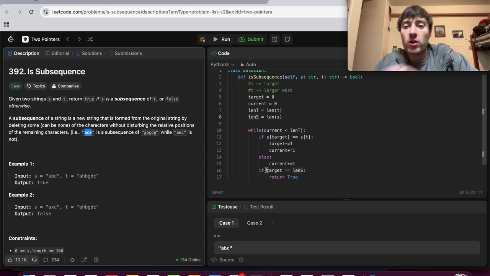The image size is (490, 276).
Task: Click the Easy difficulty tag
Action: (16, 86)
